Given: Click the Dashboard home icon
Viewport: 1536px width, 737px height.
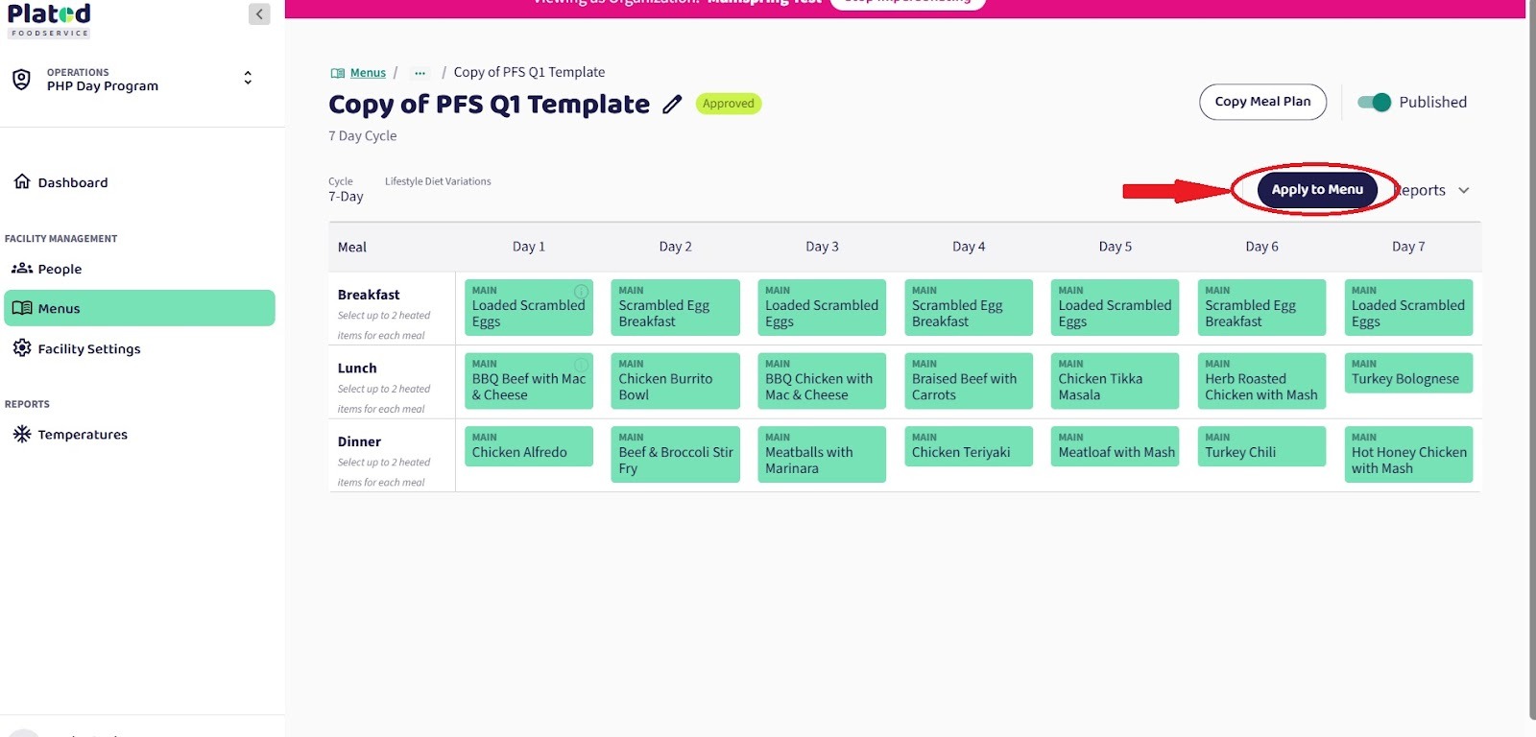Looking at the screenshot, I should coord(22,181).
